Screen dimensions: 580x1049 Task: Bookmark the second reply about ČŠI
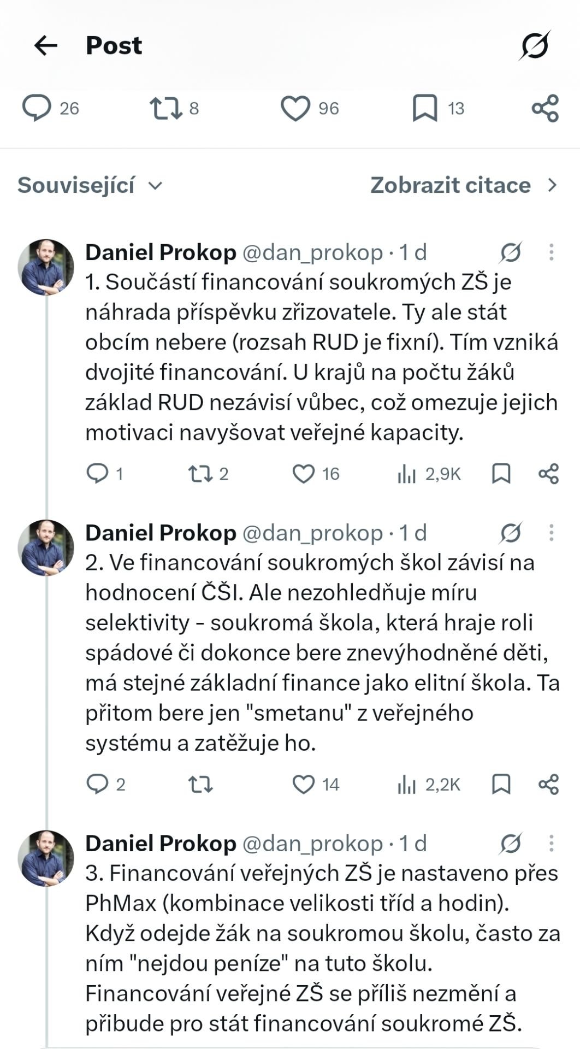(x=501, y=784)
